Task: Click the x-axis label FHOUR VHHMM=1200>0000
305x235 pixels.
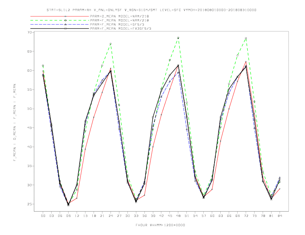Action: [x=160, y=225]
